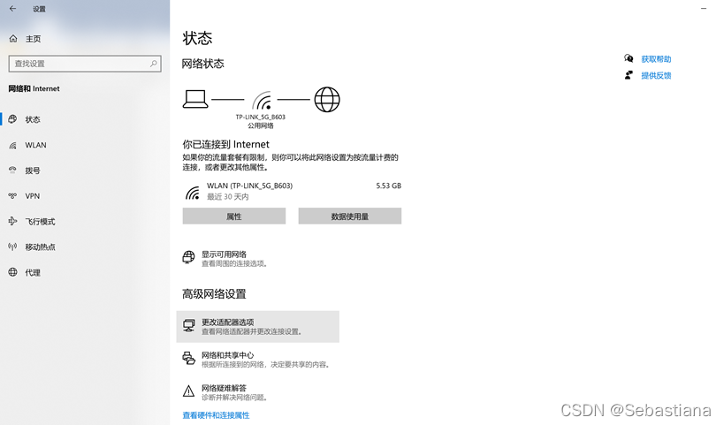Open 更改适配器选项 adapter options
Image resolution: width=724 pixels, height=425 pixels.
pos(257,327)
